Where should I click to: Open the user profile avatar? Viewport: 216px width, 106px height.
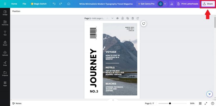(160, 4)
